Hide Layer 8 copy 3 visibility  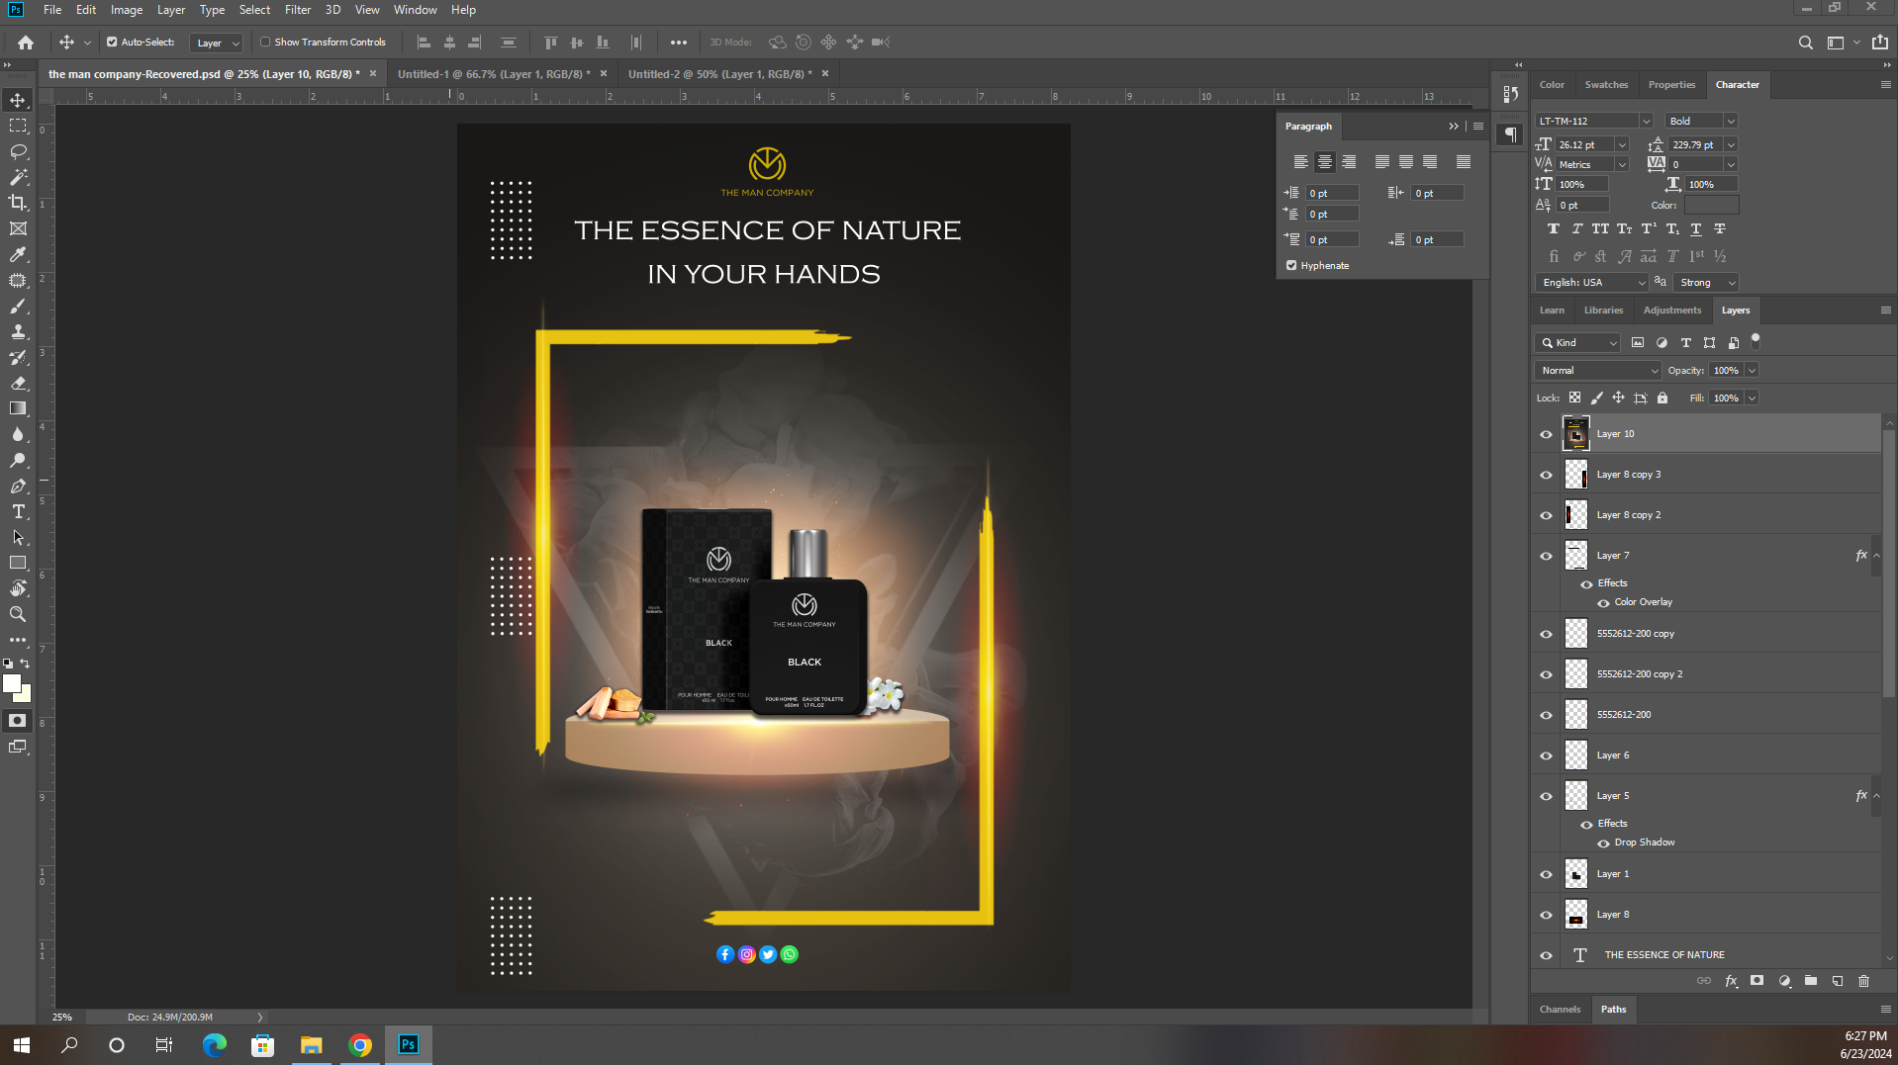[x=1546, y=475]
